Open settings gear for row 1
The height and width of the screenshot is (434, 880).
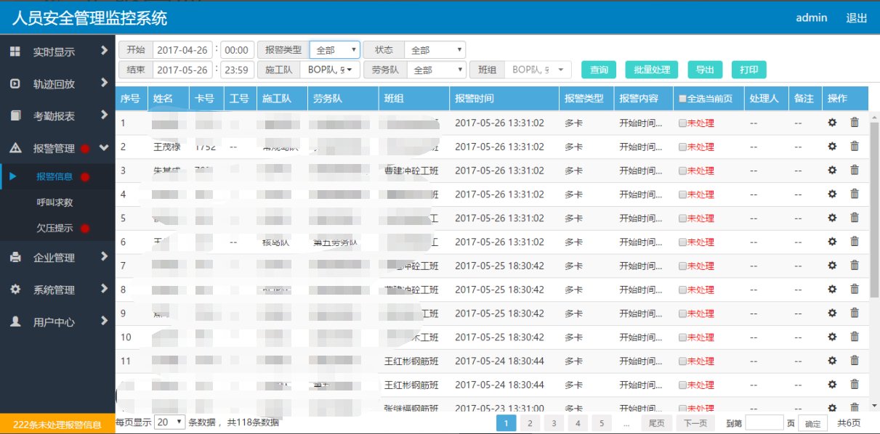pos(832,123)
